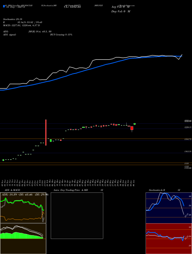Click the Avg Vol: 0 M label
Viewport: 192px width, 254px height.
(x=121, y=7)
